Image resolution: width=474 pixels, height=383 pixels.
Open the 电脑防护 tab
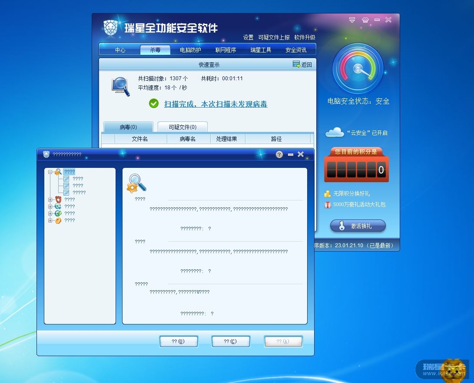[x=190, y=50]
